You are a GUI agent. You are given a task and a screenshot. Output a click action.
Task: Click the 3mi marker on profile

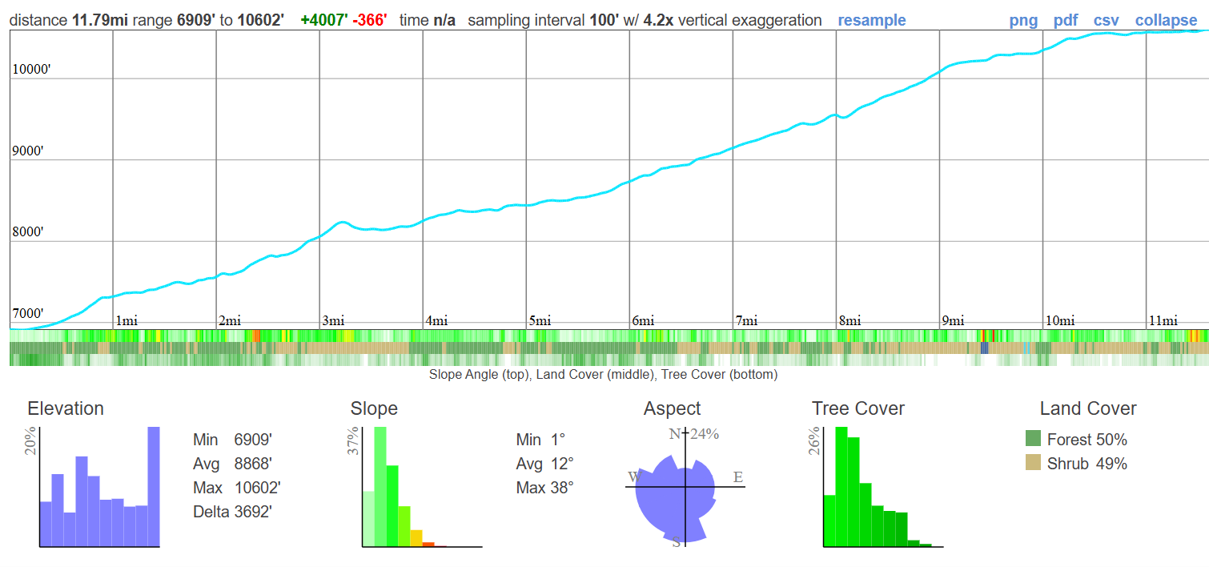tap(333, 321)
